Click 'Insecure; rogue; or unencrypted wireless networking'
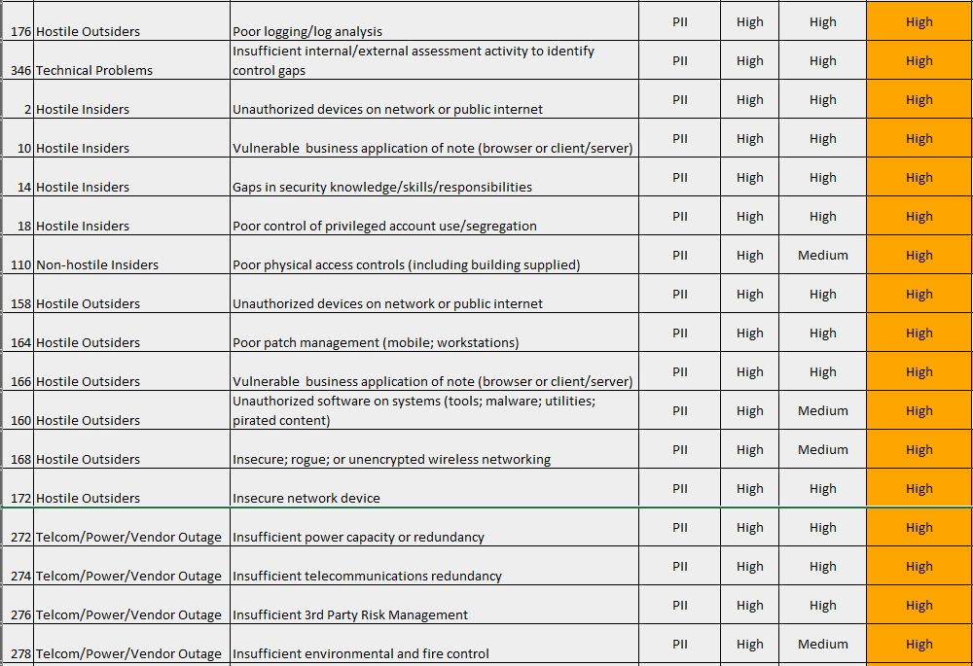The width and height of the screenshot is (973, 666). (x=434, y=449)
